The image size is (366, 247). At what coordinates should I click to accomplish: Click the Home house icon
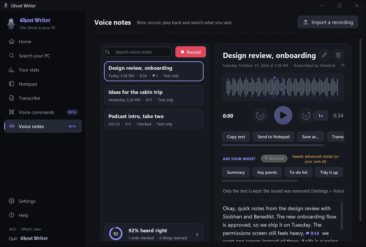12,42
